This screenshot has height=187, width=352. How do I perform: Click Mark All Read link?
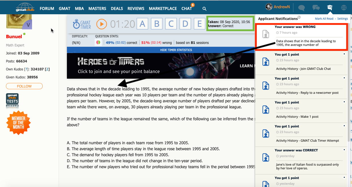[324, 19]
